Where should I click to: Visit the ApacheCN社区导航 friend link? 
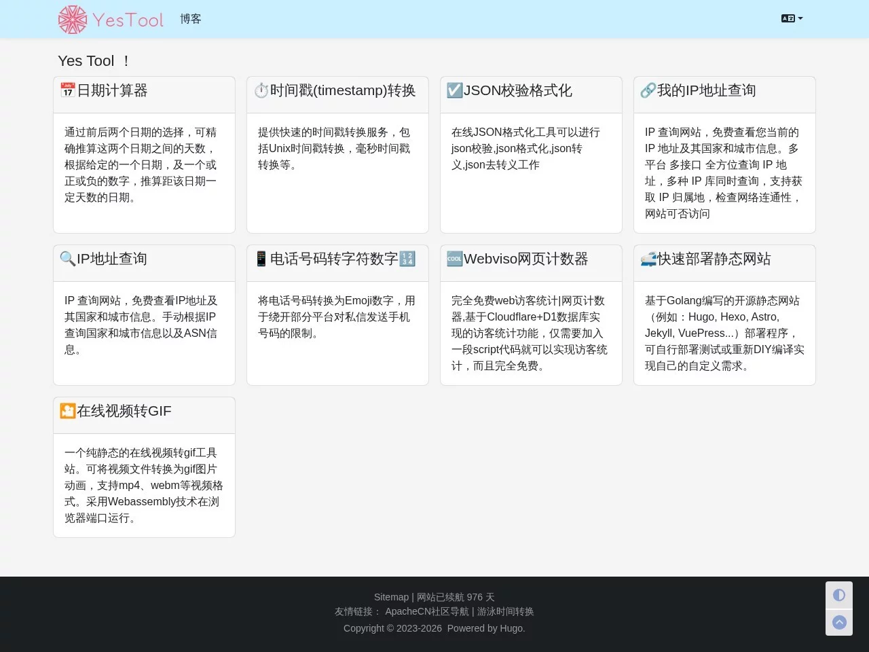click(x=427, y=611)
